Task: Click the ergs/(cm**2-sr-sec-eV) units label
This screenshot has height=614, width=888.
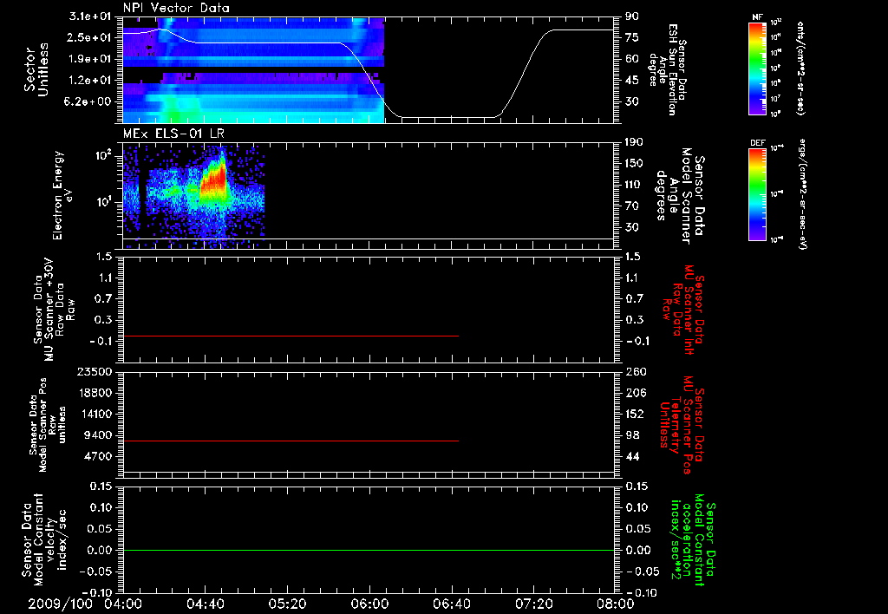Action: [x=800, y=193]
